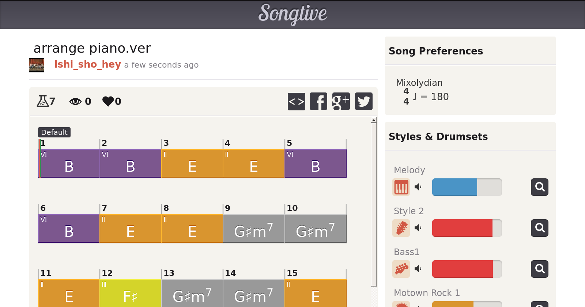The width and height of the screenshot is (585, 307).
Task: Open the Ishi_sho_hey user profile link
Action: [87, 64]
